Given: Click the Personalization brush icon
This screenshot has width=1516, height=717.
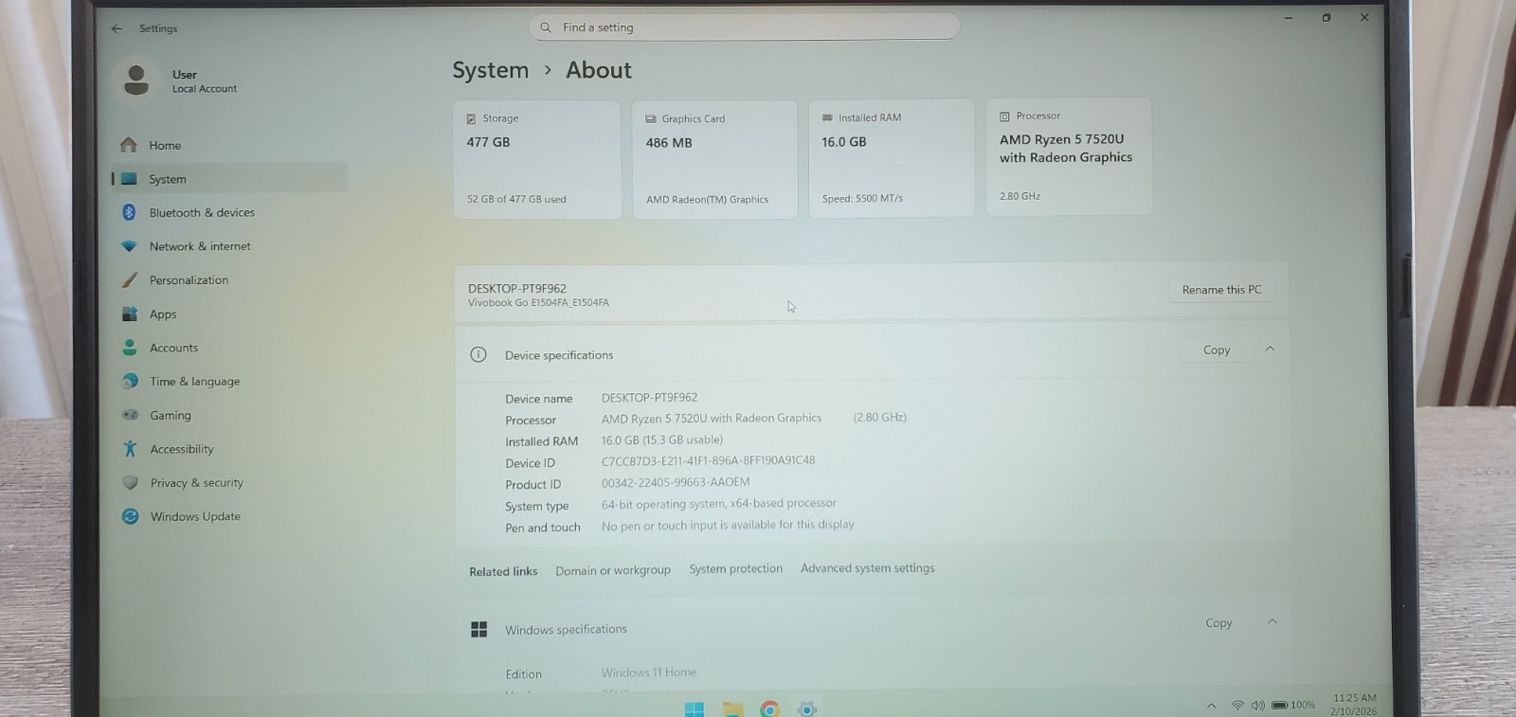Looking at the screenshot, I should coord(130,280).
